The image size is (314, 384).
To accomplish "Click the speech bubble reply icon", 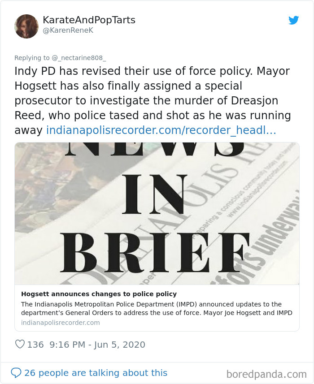I will click(16, 373).
